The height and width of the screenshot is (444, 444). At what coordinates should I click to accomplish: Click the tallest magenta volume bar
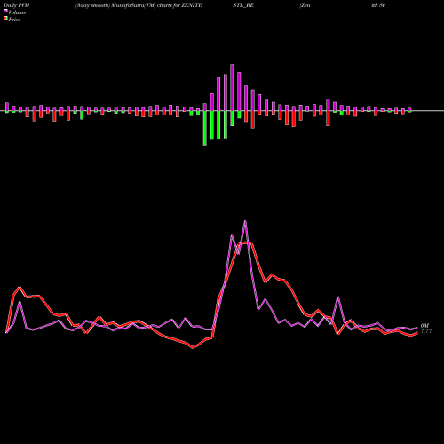tap(232, 88)
